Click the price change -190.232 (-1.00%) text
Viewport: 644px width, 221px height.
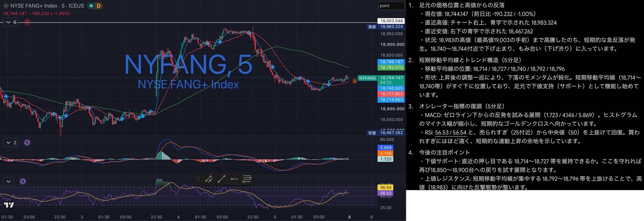49,13
